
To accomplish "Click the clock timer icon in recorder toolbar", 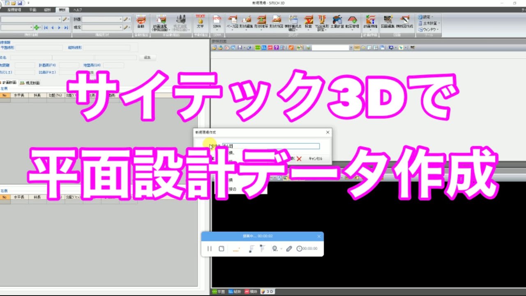I will pos(299,249).
